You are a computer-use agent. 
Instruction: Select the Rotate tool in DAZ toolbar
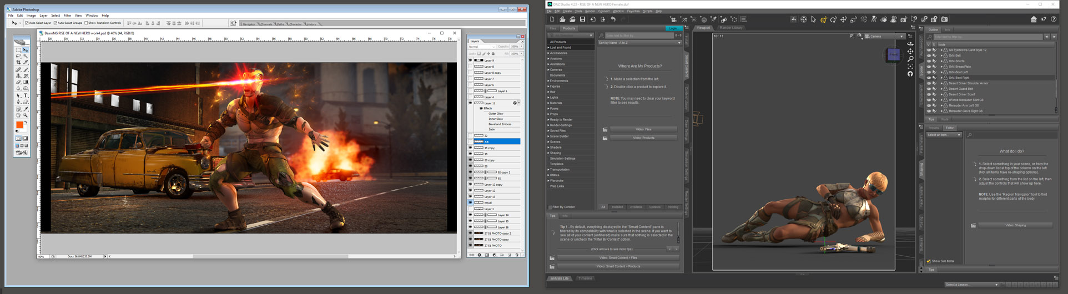[833, 19]
